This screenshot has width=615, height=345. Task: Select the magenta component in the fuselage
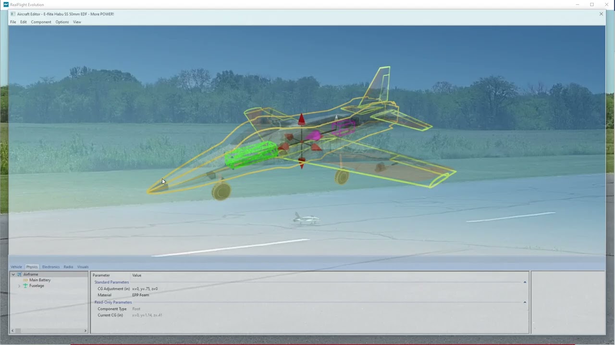click(313, 136)
